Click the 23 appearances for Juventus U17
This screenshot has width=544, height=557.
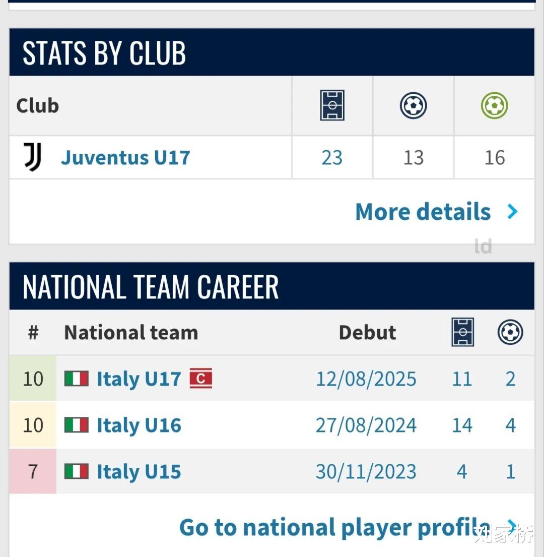point(332,158)
